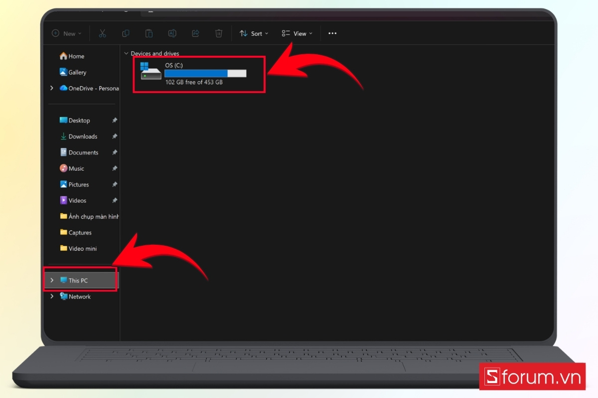Screen dimensions: 598x398
Task: Click the pin icon beside Desktop
Action: coord(115,120)
